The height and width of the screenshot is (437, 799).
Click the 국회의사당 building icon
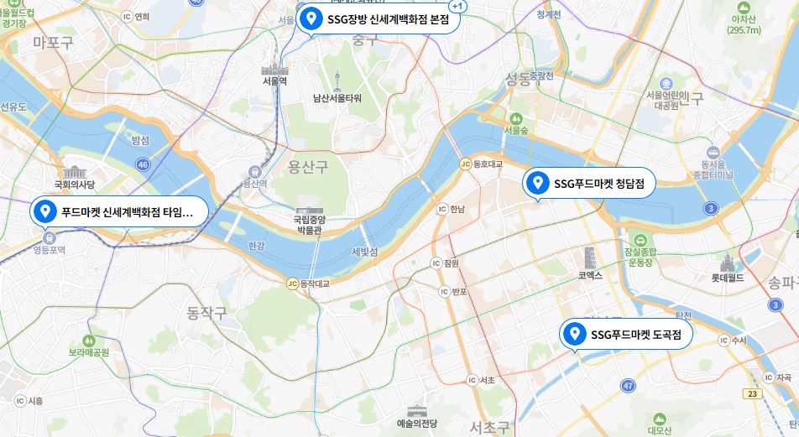pyautogui.click(x=75, y=172)
